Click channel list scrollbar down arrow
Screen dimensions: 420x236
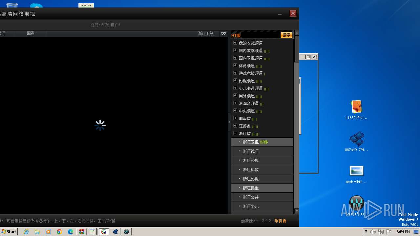[297, 211]
